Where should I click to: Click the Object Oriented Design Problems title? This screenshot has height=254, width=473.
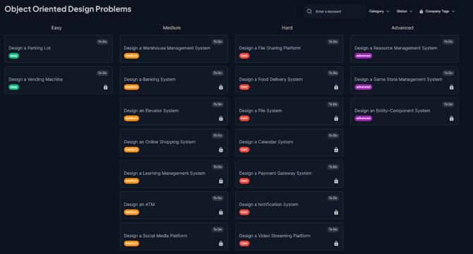(68, 9)
